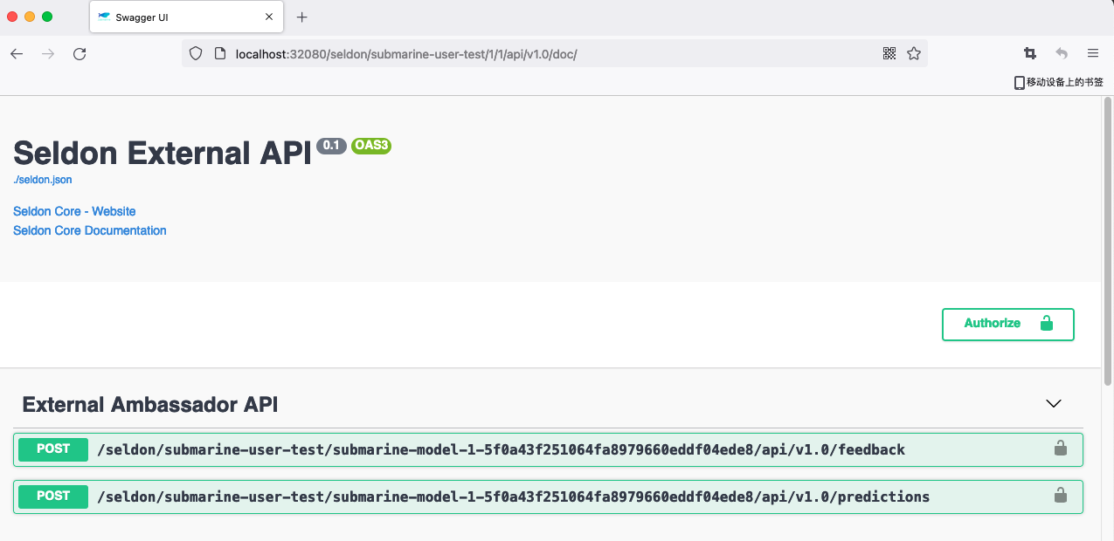Open the QR code icon in address bar
Image resolution: width=1114 pixels, height=541 pixels.
889,53
